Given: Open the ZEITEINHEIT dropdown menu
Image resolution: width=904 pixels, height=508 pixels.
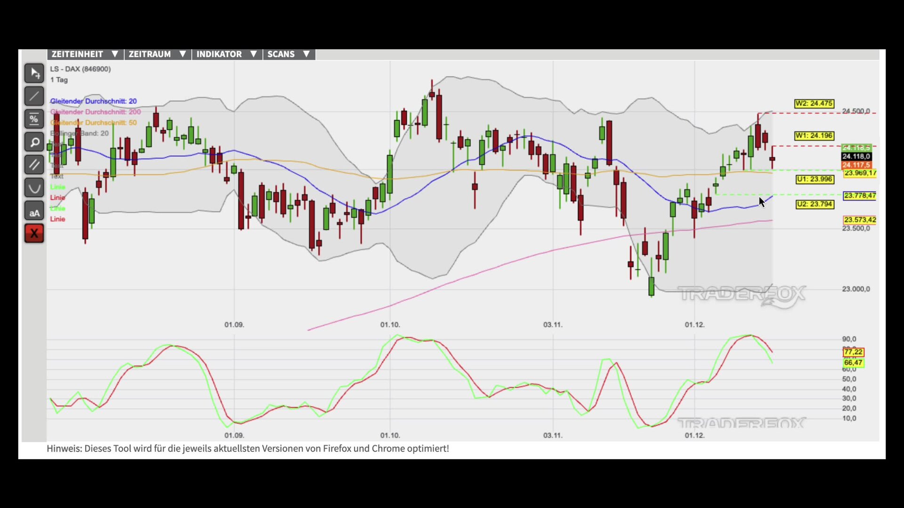Looking at the screenshot, I should [85, 54].
